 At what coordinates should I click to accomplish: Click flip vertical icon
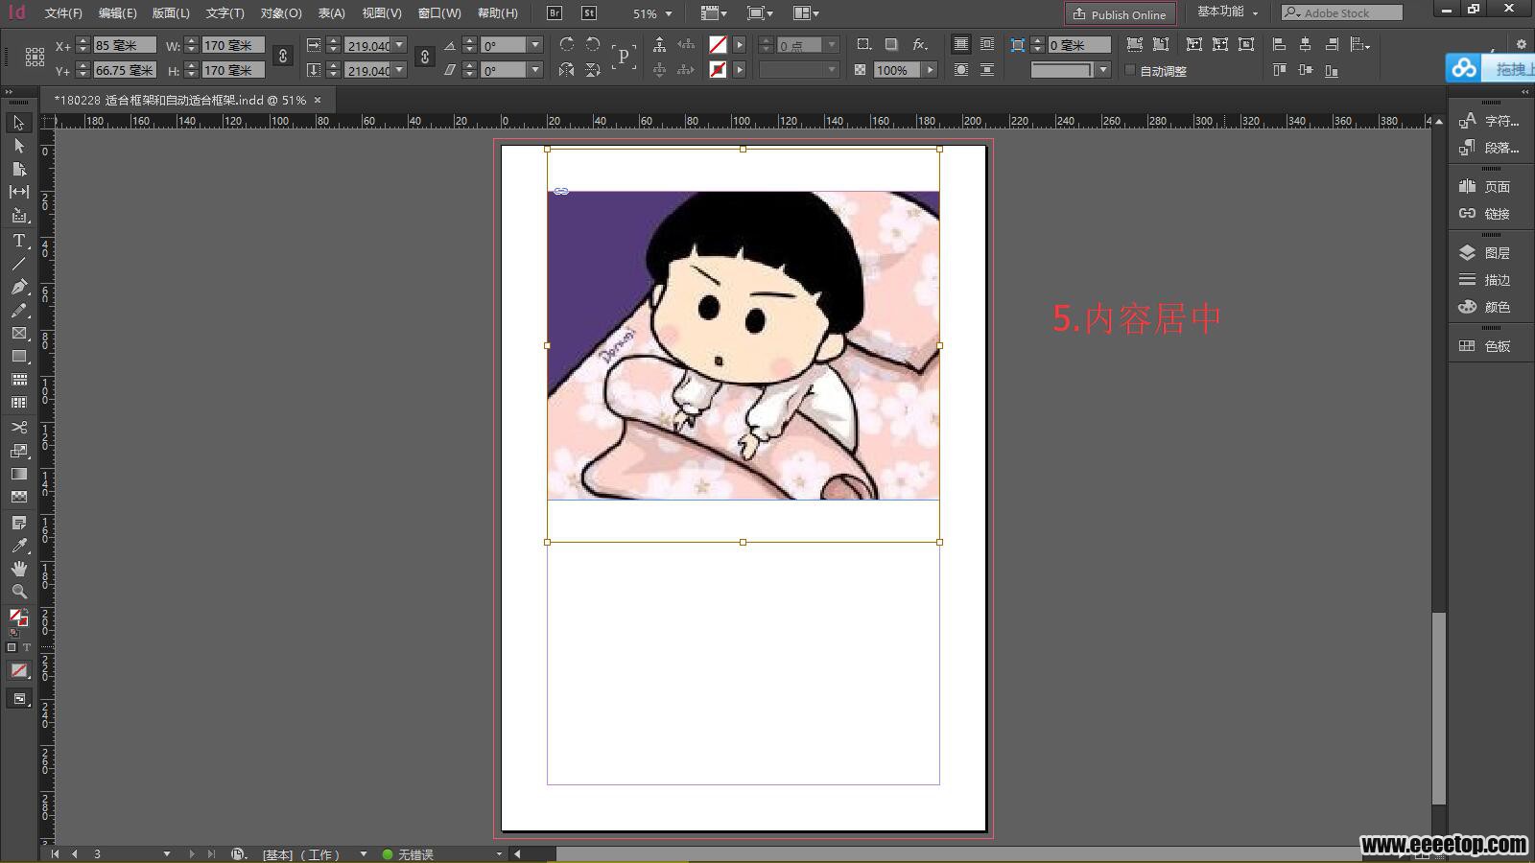[x=593, y=69]
